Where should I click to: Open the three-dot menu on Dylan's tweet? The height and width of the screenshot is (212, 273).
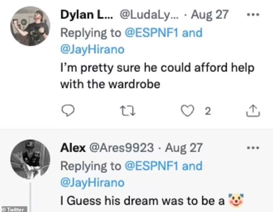pos(253,15)
